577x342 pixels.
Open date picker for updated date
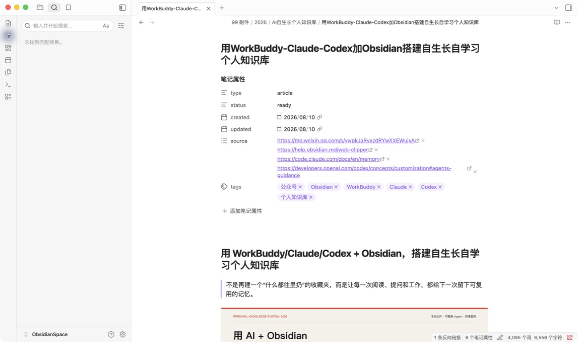[279, 129]
